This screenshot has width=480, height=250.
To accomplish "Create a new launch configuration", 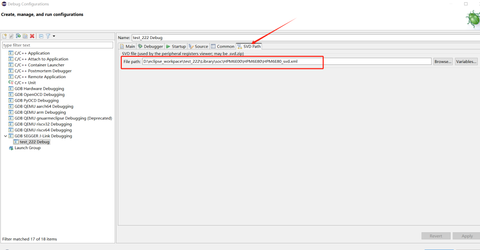I will (x=4, y=36).
